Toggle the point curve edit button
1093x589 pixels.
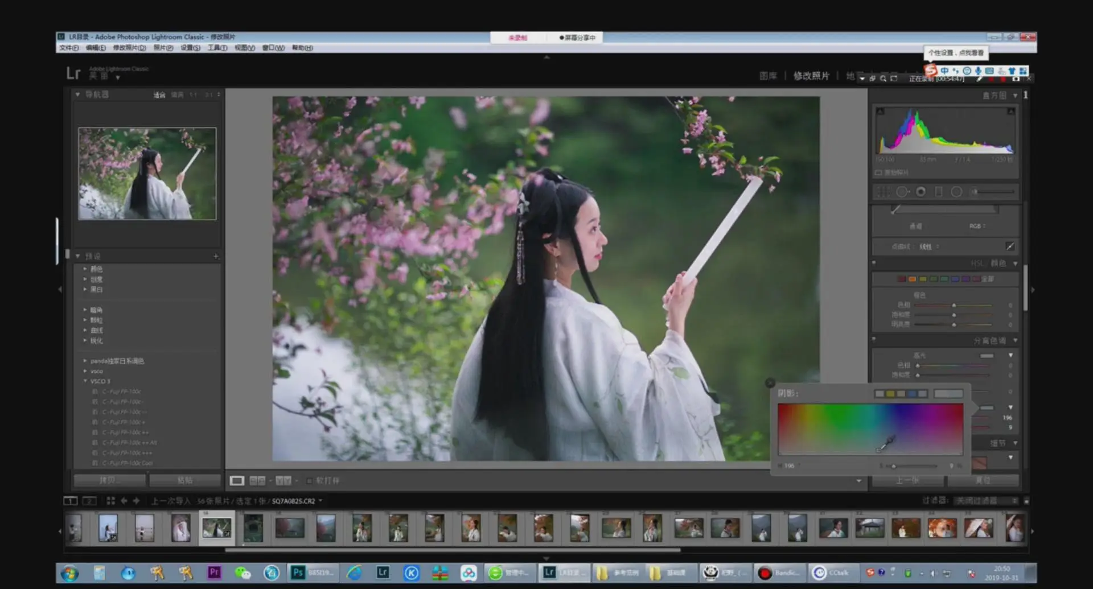coord(1010,246)
